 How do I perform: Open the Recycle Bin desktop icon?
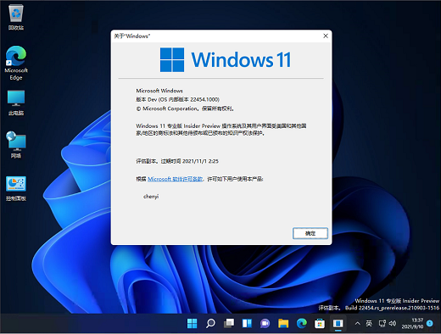pyautogui.click(x=16, y=18)
